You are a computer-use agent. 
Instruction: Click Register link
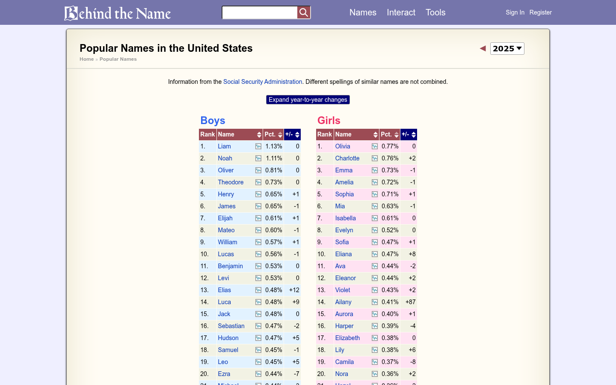pos(541,12)
